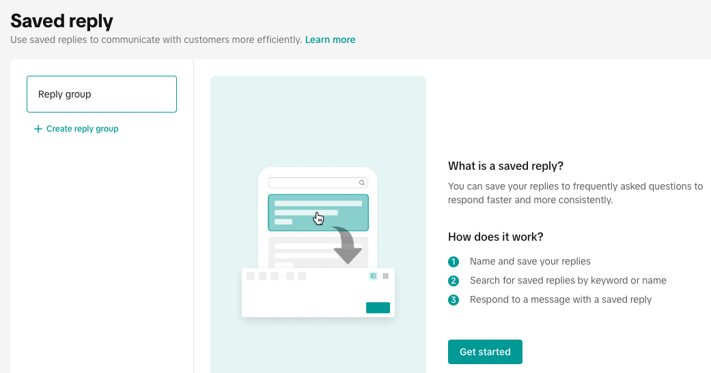Click the teal saved-reply icon in illustrated toolbar
The width and height of the screenshot is (711, 373).
pos(373,276)
